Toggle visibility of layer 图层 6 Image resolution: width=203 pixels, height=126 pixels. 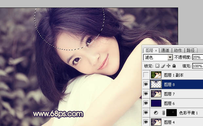pyautogui.click(x=146, y=103)
